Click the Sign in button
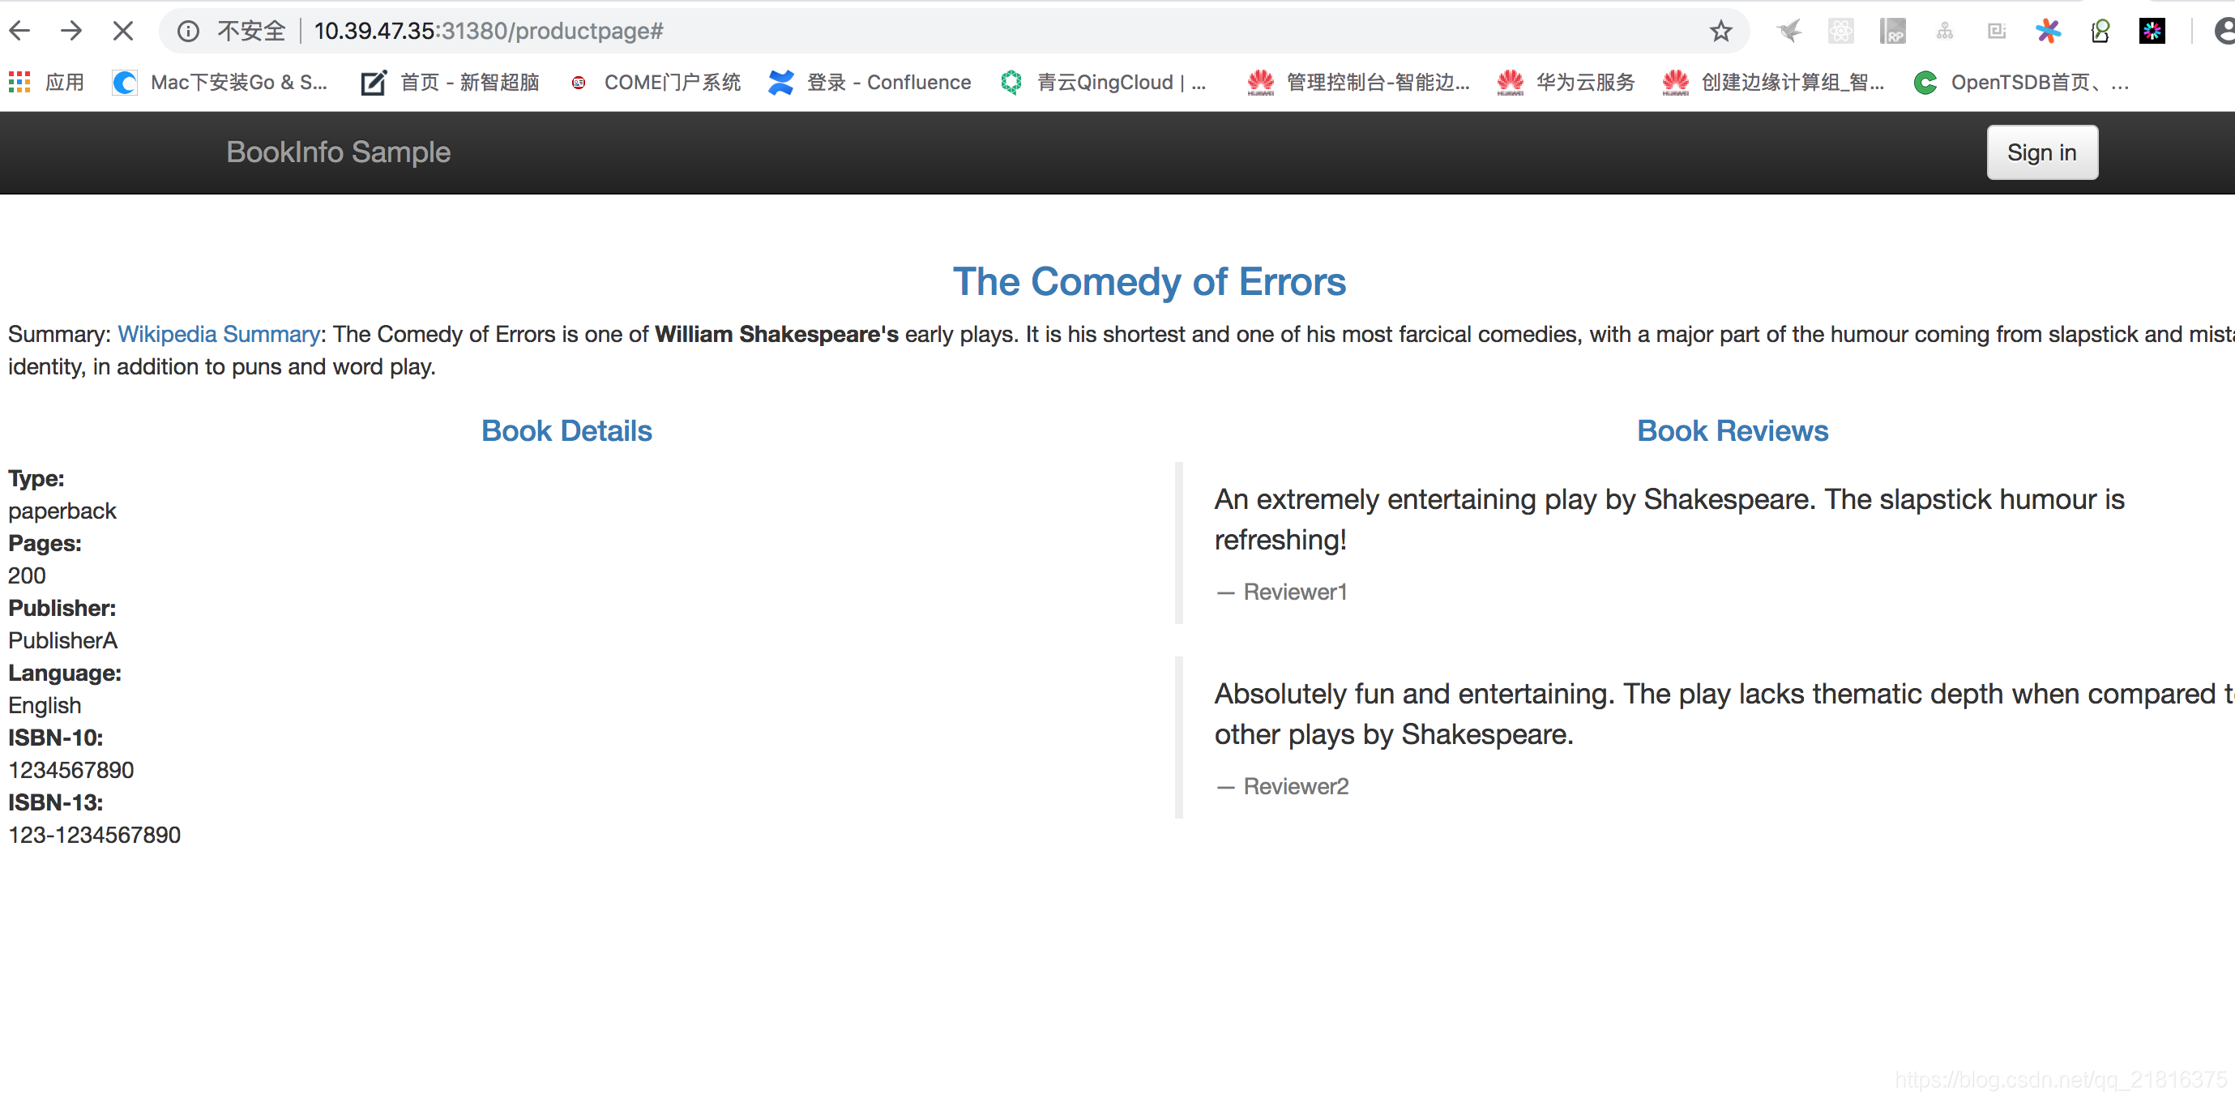 click(2041, 152)
